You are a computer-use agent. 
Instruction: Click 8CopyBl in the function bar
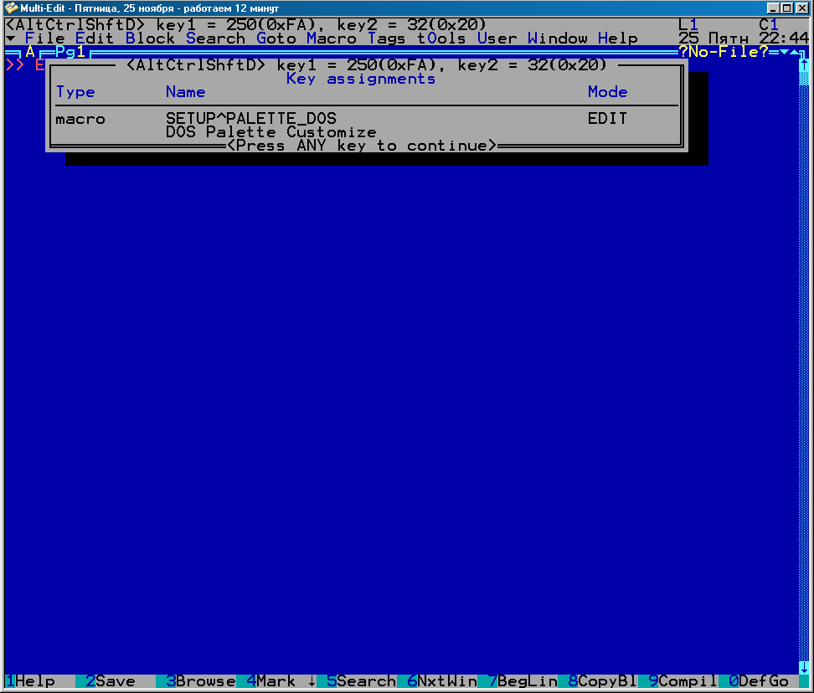[x=602, y=681]
